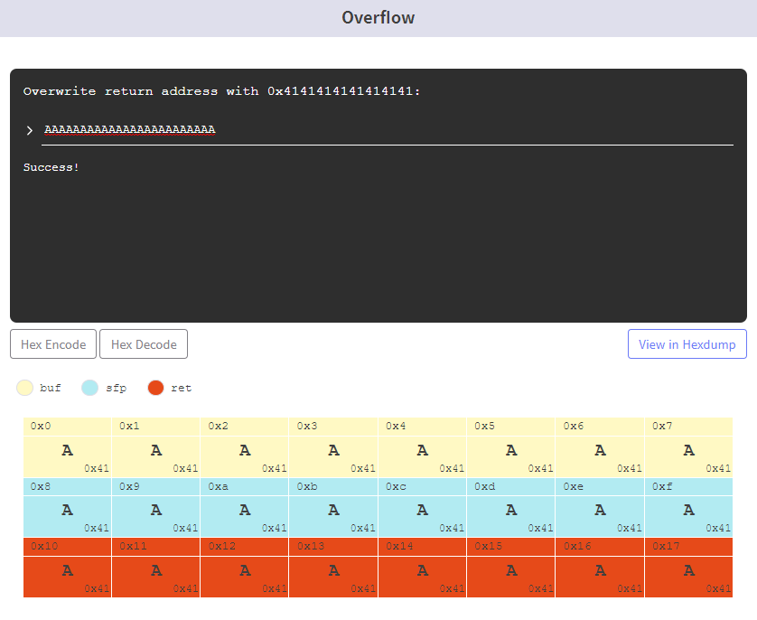Viewport: 757px width, 620px height.
Task: Select the sfp light blue legend swatch
Action: tap(89, 387)
